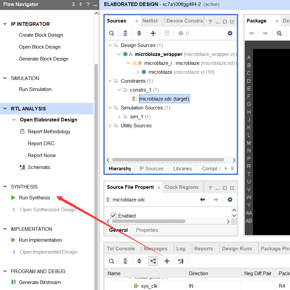The height and width of the screenshot is (290, 290).
Task: Collapse all items in Sources panel
Action: (125, 33)
